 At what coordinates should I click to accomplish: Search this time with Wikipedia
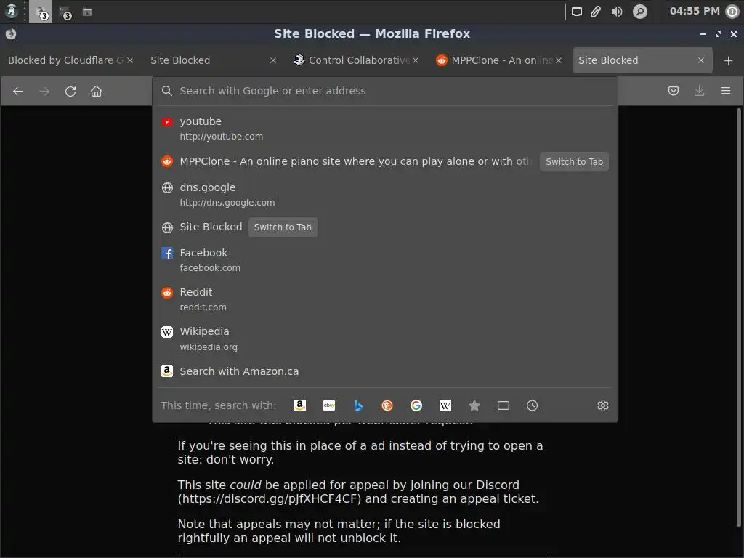[x=445, y=405]
